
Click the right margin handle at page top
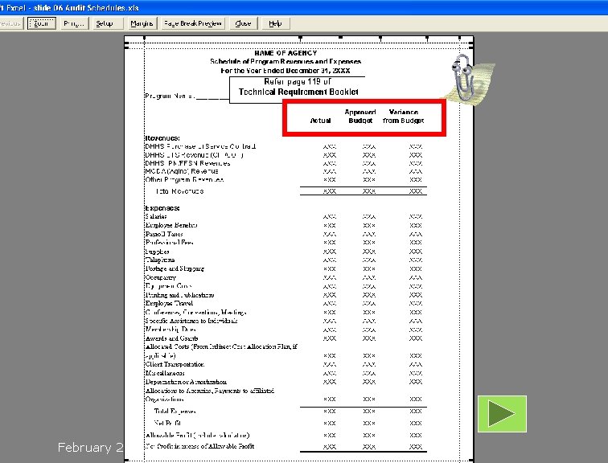pos(459,38)
